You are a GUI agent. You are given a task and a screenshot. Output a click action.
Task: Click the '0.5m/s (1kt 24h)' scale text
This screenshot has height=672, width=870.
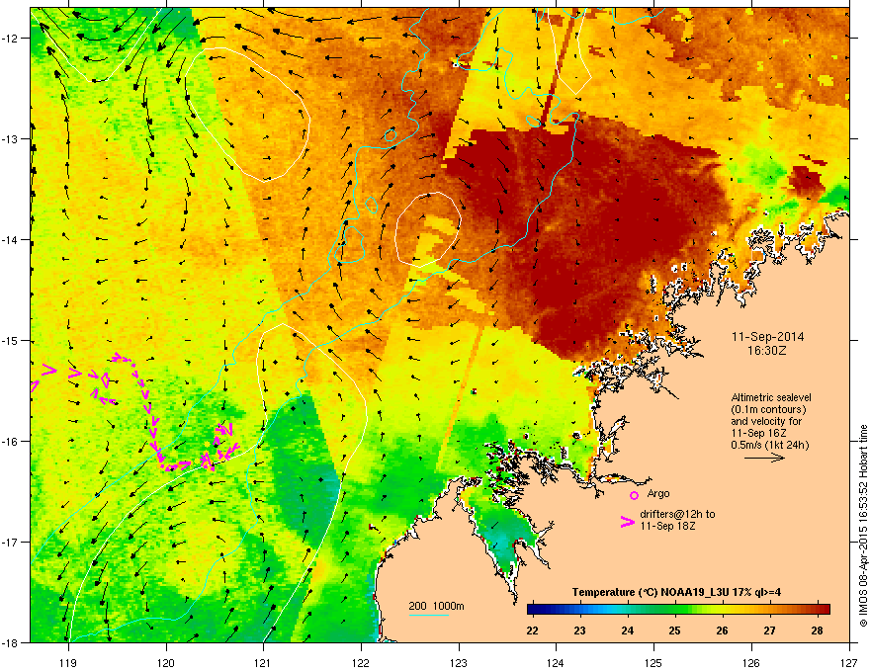coord(769,445)
